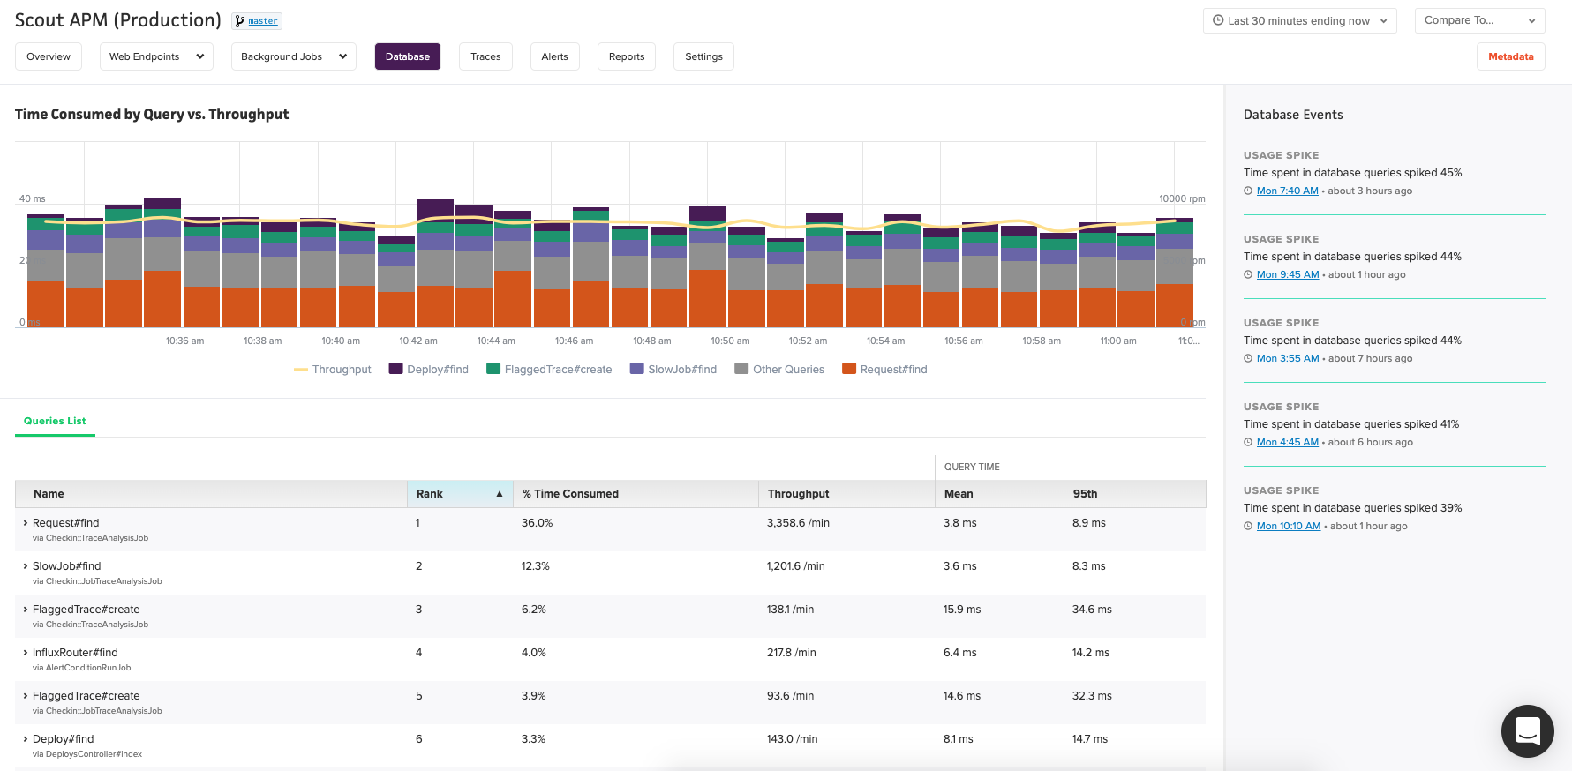Viewport: 1572px width, 771px height.
Task: Sort by the 95th column header
Action: pos(1135,494)
